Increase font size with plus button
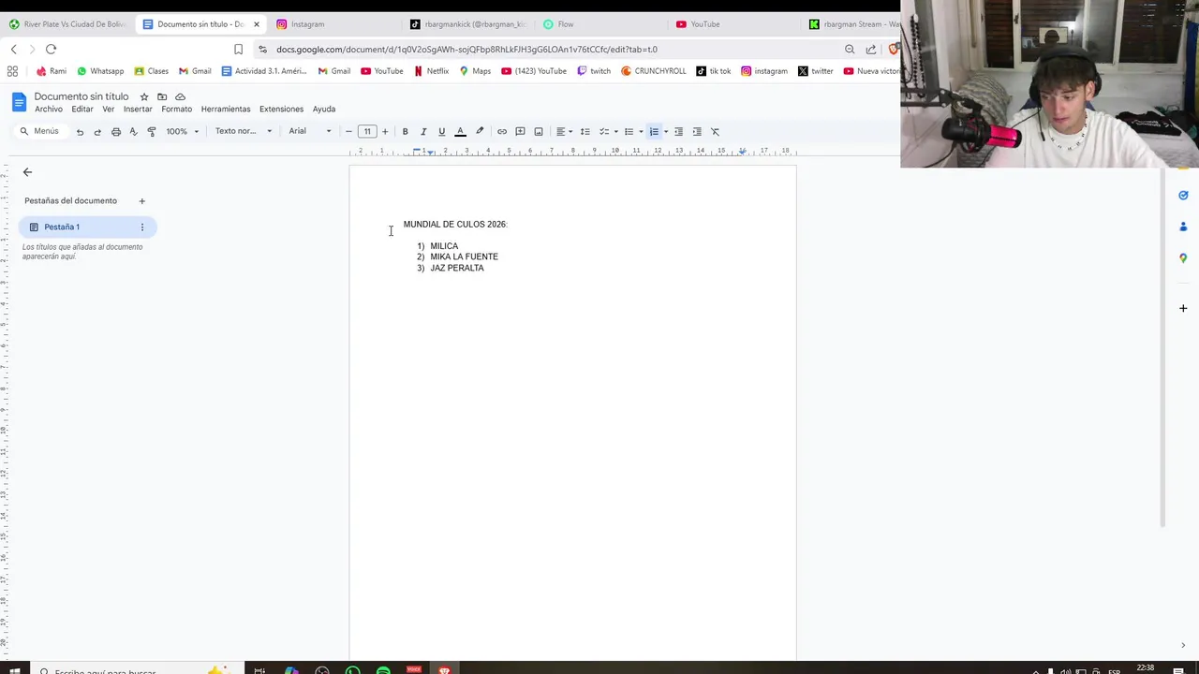Image resolution: width=1199 pixels, height=674 pixels. click(385, 132)
